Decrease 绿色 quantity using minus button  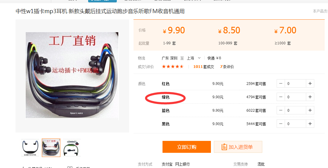(281, 97)
